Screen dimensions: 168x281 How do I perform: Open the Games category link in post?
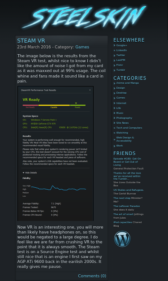click(x=82, y=47)
